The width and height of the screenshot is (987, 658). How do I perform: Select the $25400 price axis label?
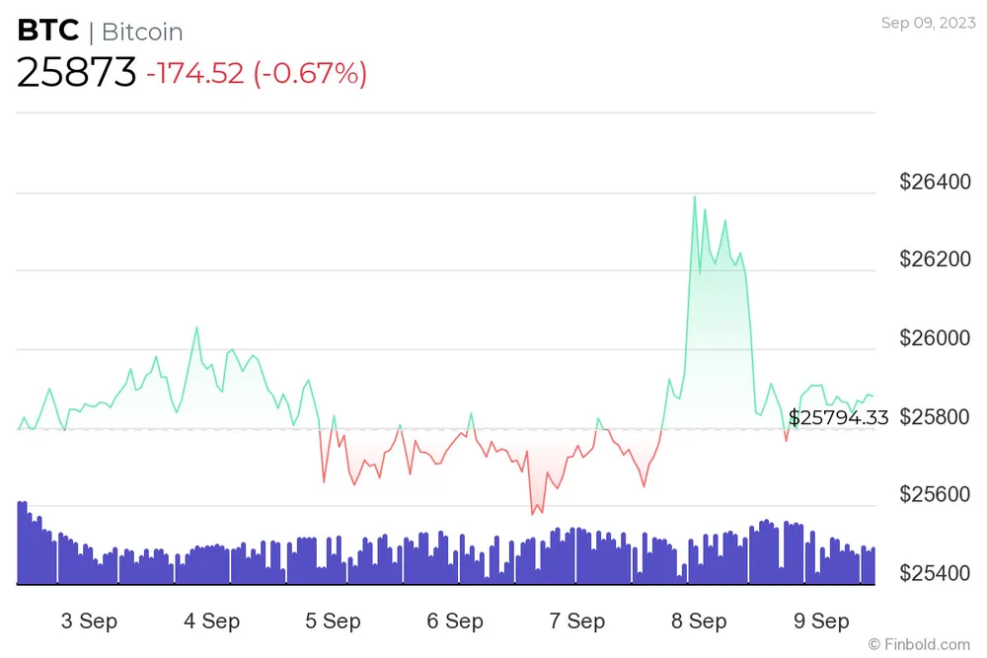(x=935, y=572)
